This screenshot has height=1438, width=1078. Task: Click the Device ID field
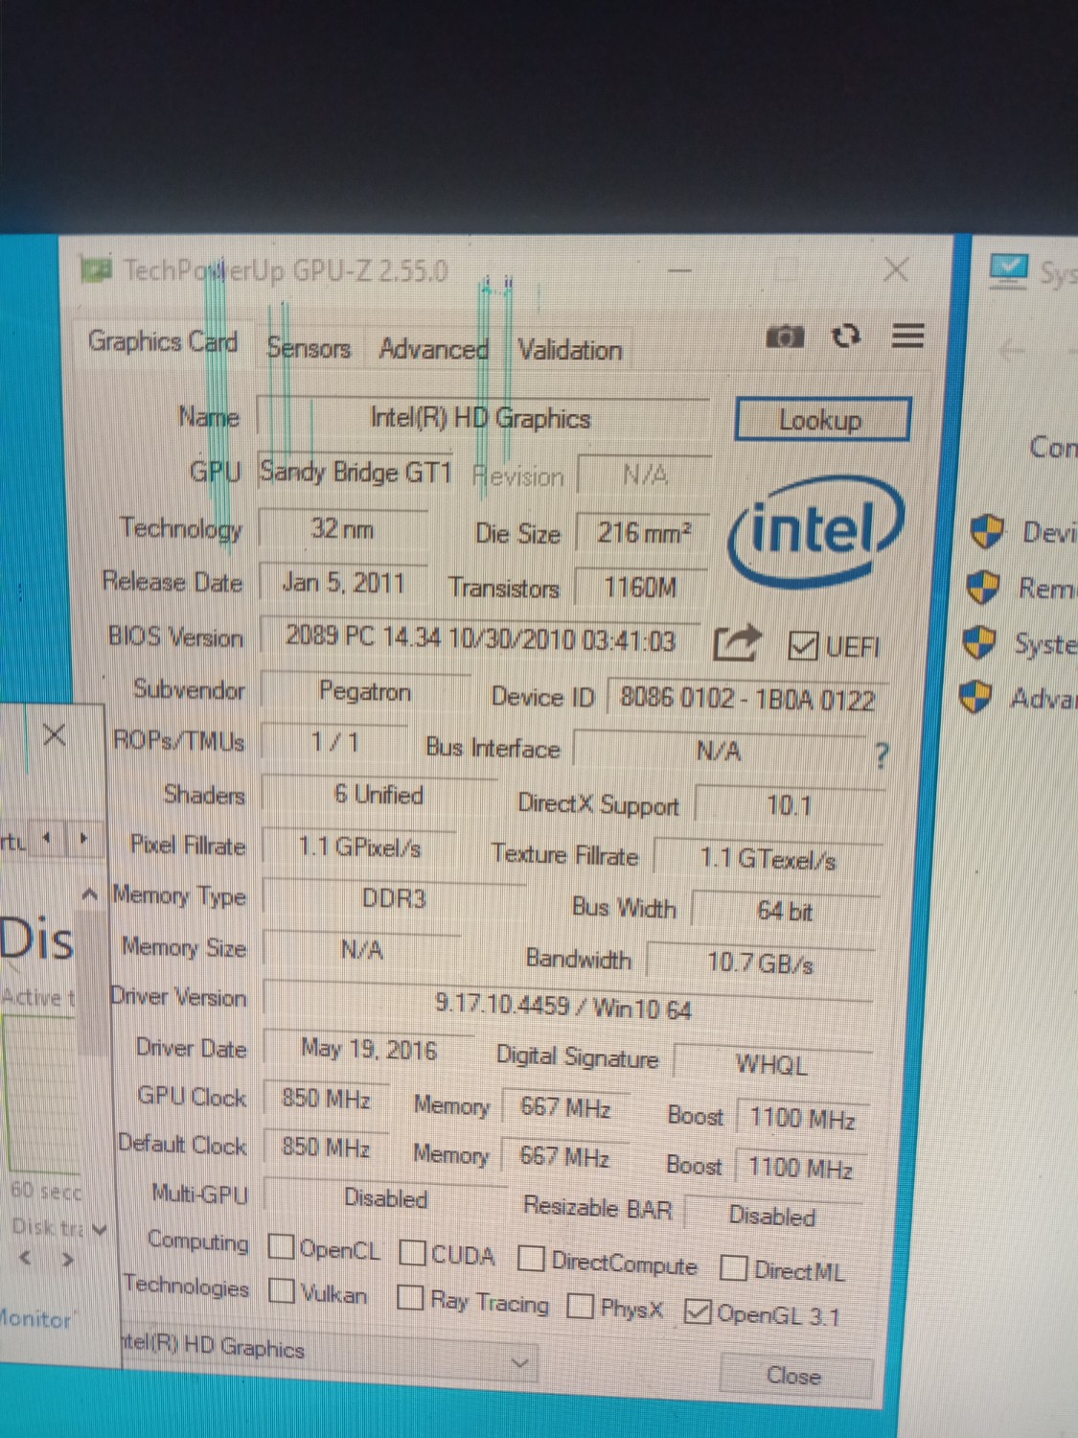tap(747, 699)
